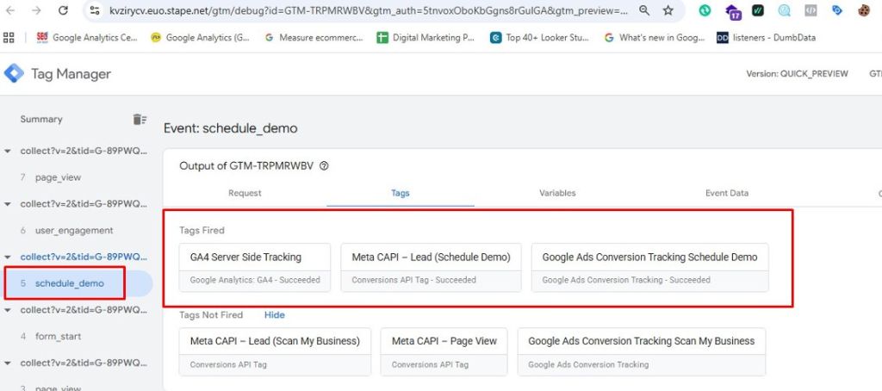Viewport: 882px width, 391px height.
Task: Switch to the Variables tab
Action: coord(557,193)
